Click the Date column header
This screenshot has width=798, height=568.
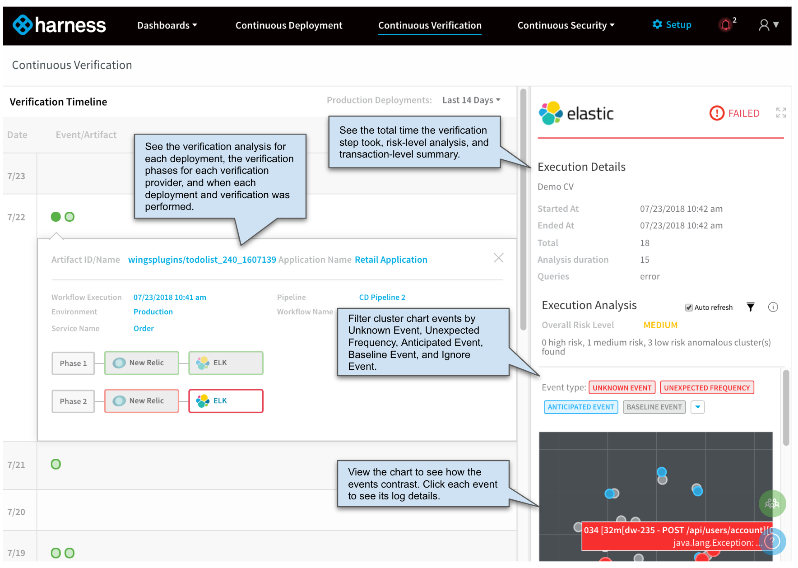[x=17, y=135]
